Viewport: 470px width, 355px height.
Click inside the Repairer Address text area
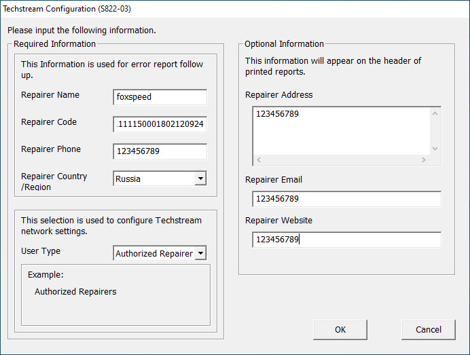[x=342, y=131]
